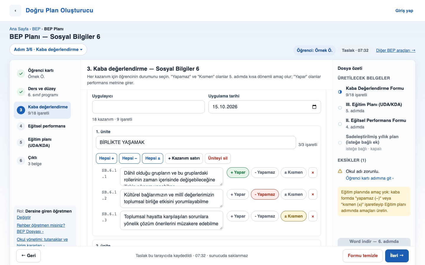The image size is (425, 265).
Task: Add a row with Kazanım satırı button
Action: (184, 158)
